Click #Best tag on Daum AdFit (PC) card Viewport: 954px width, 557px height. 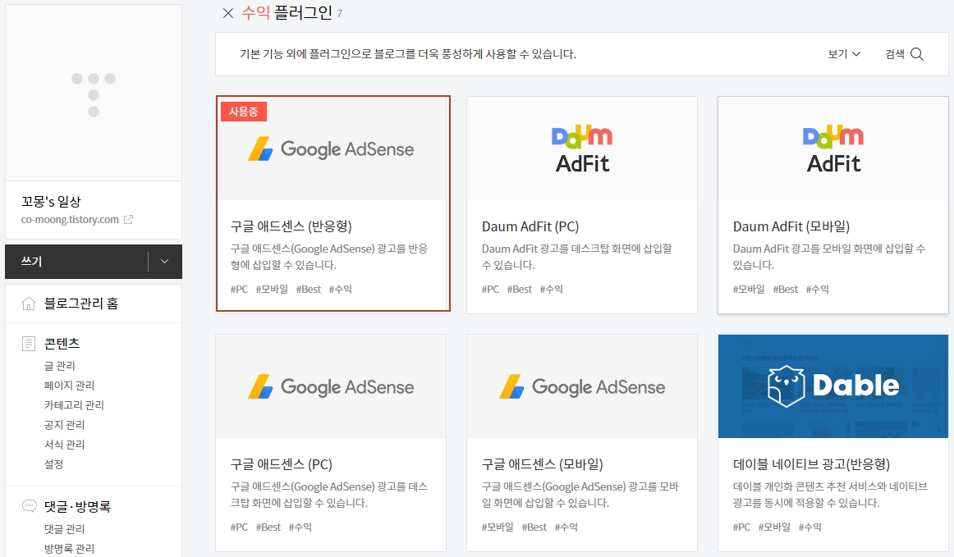(520, 290)
